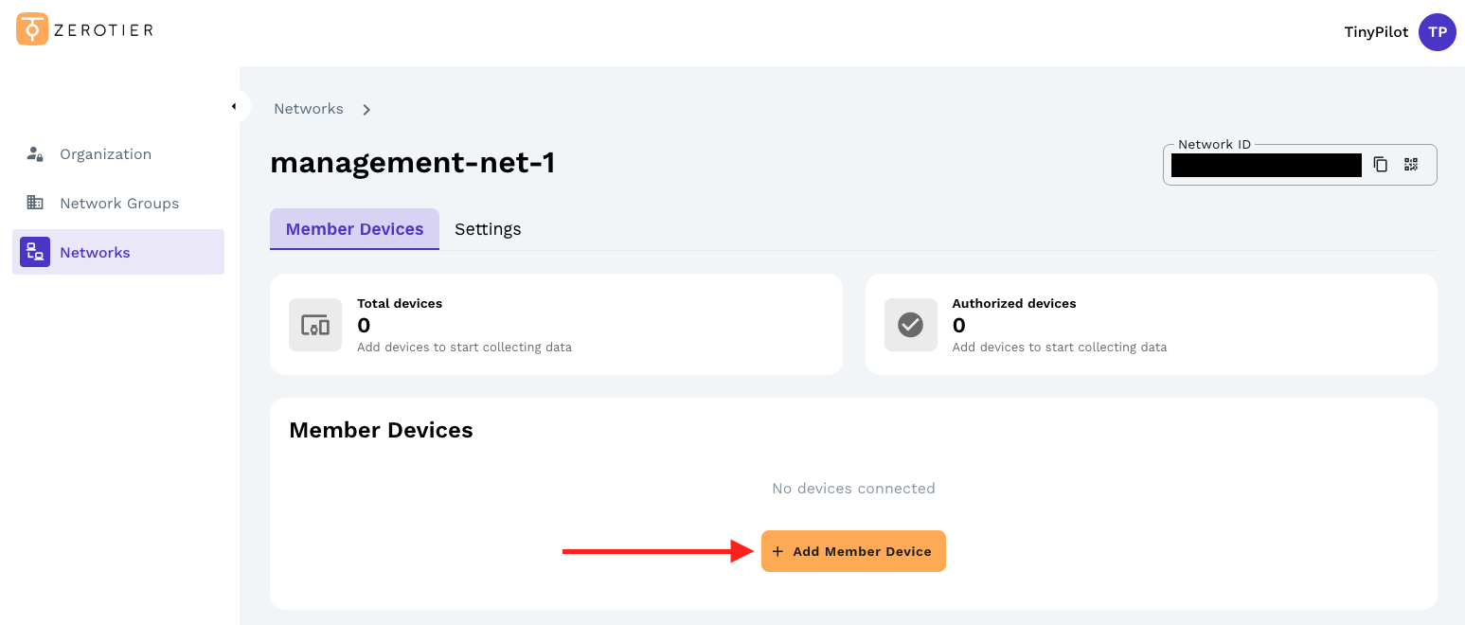The height and width of the screenshot is (625, 1465).
Task: Click the plus icon on Add Member Device
Action: [778, 550]
